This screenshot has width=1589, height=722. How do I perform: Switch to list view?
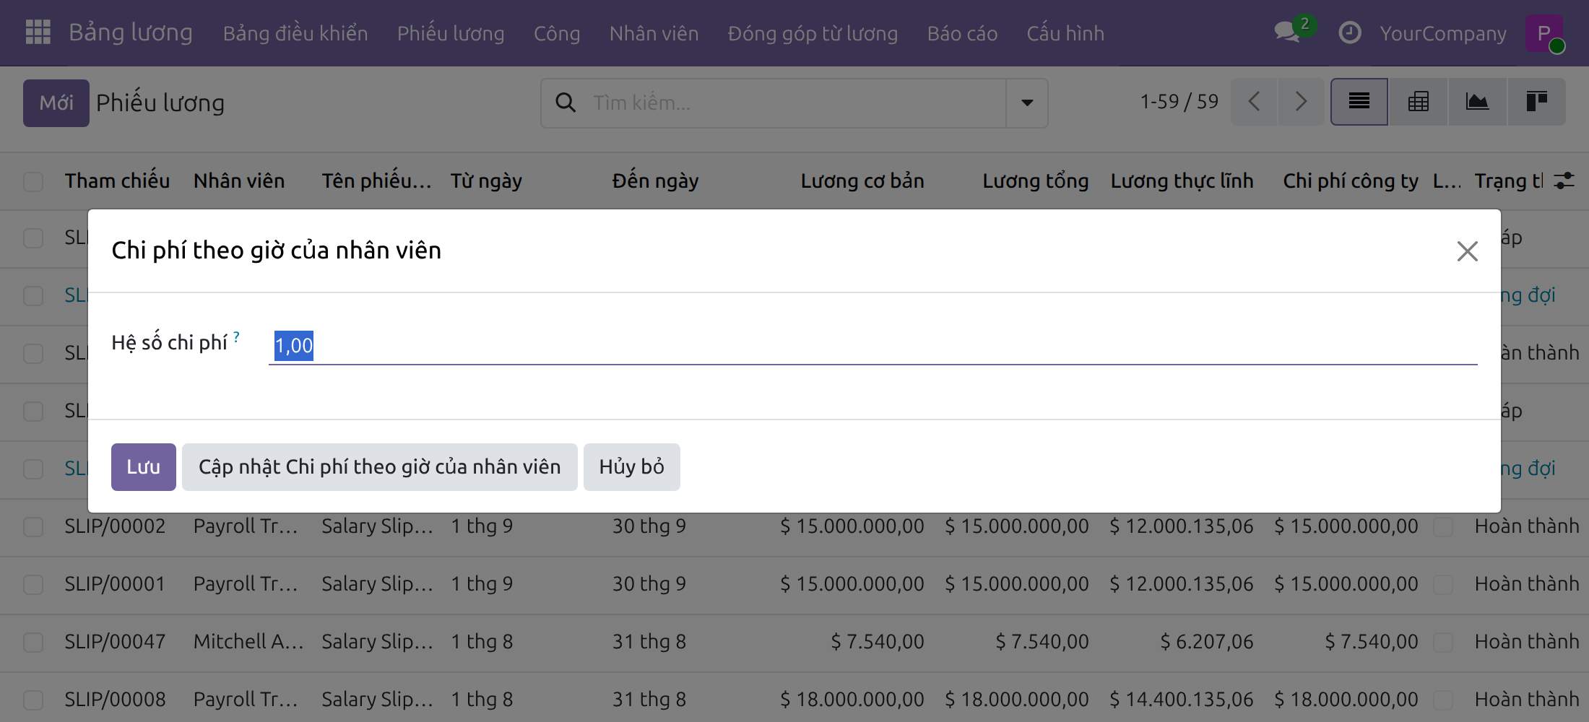(1359, 102)
